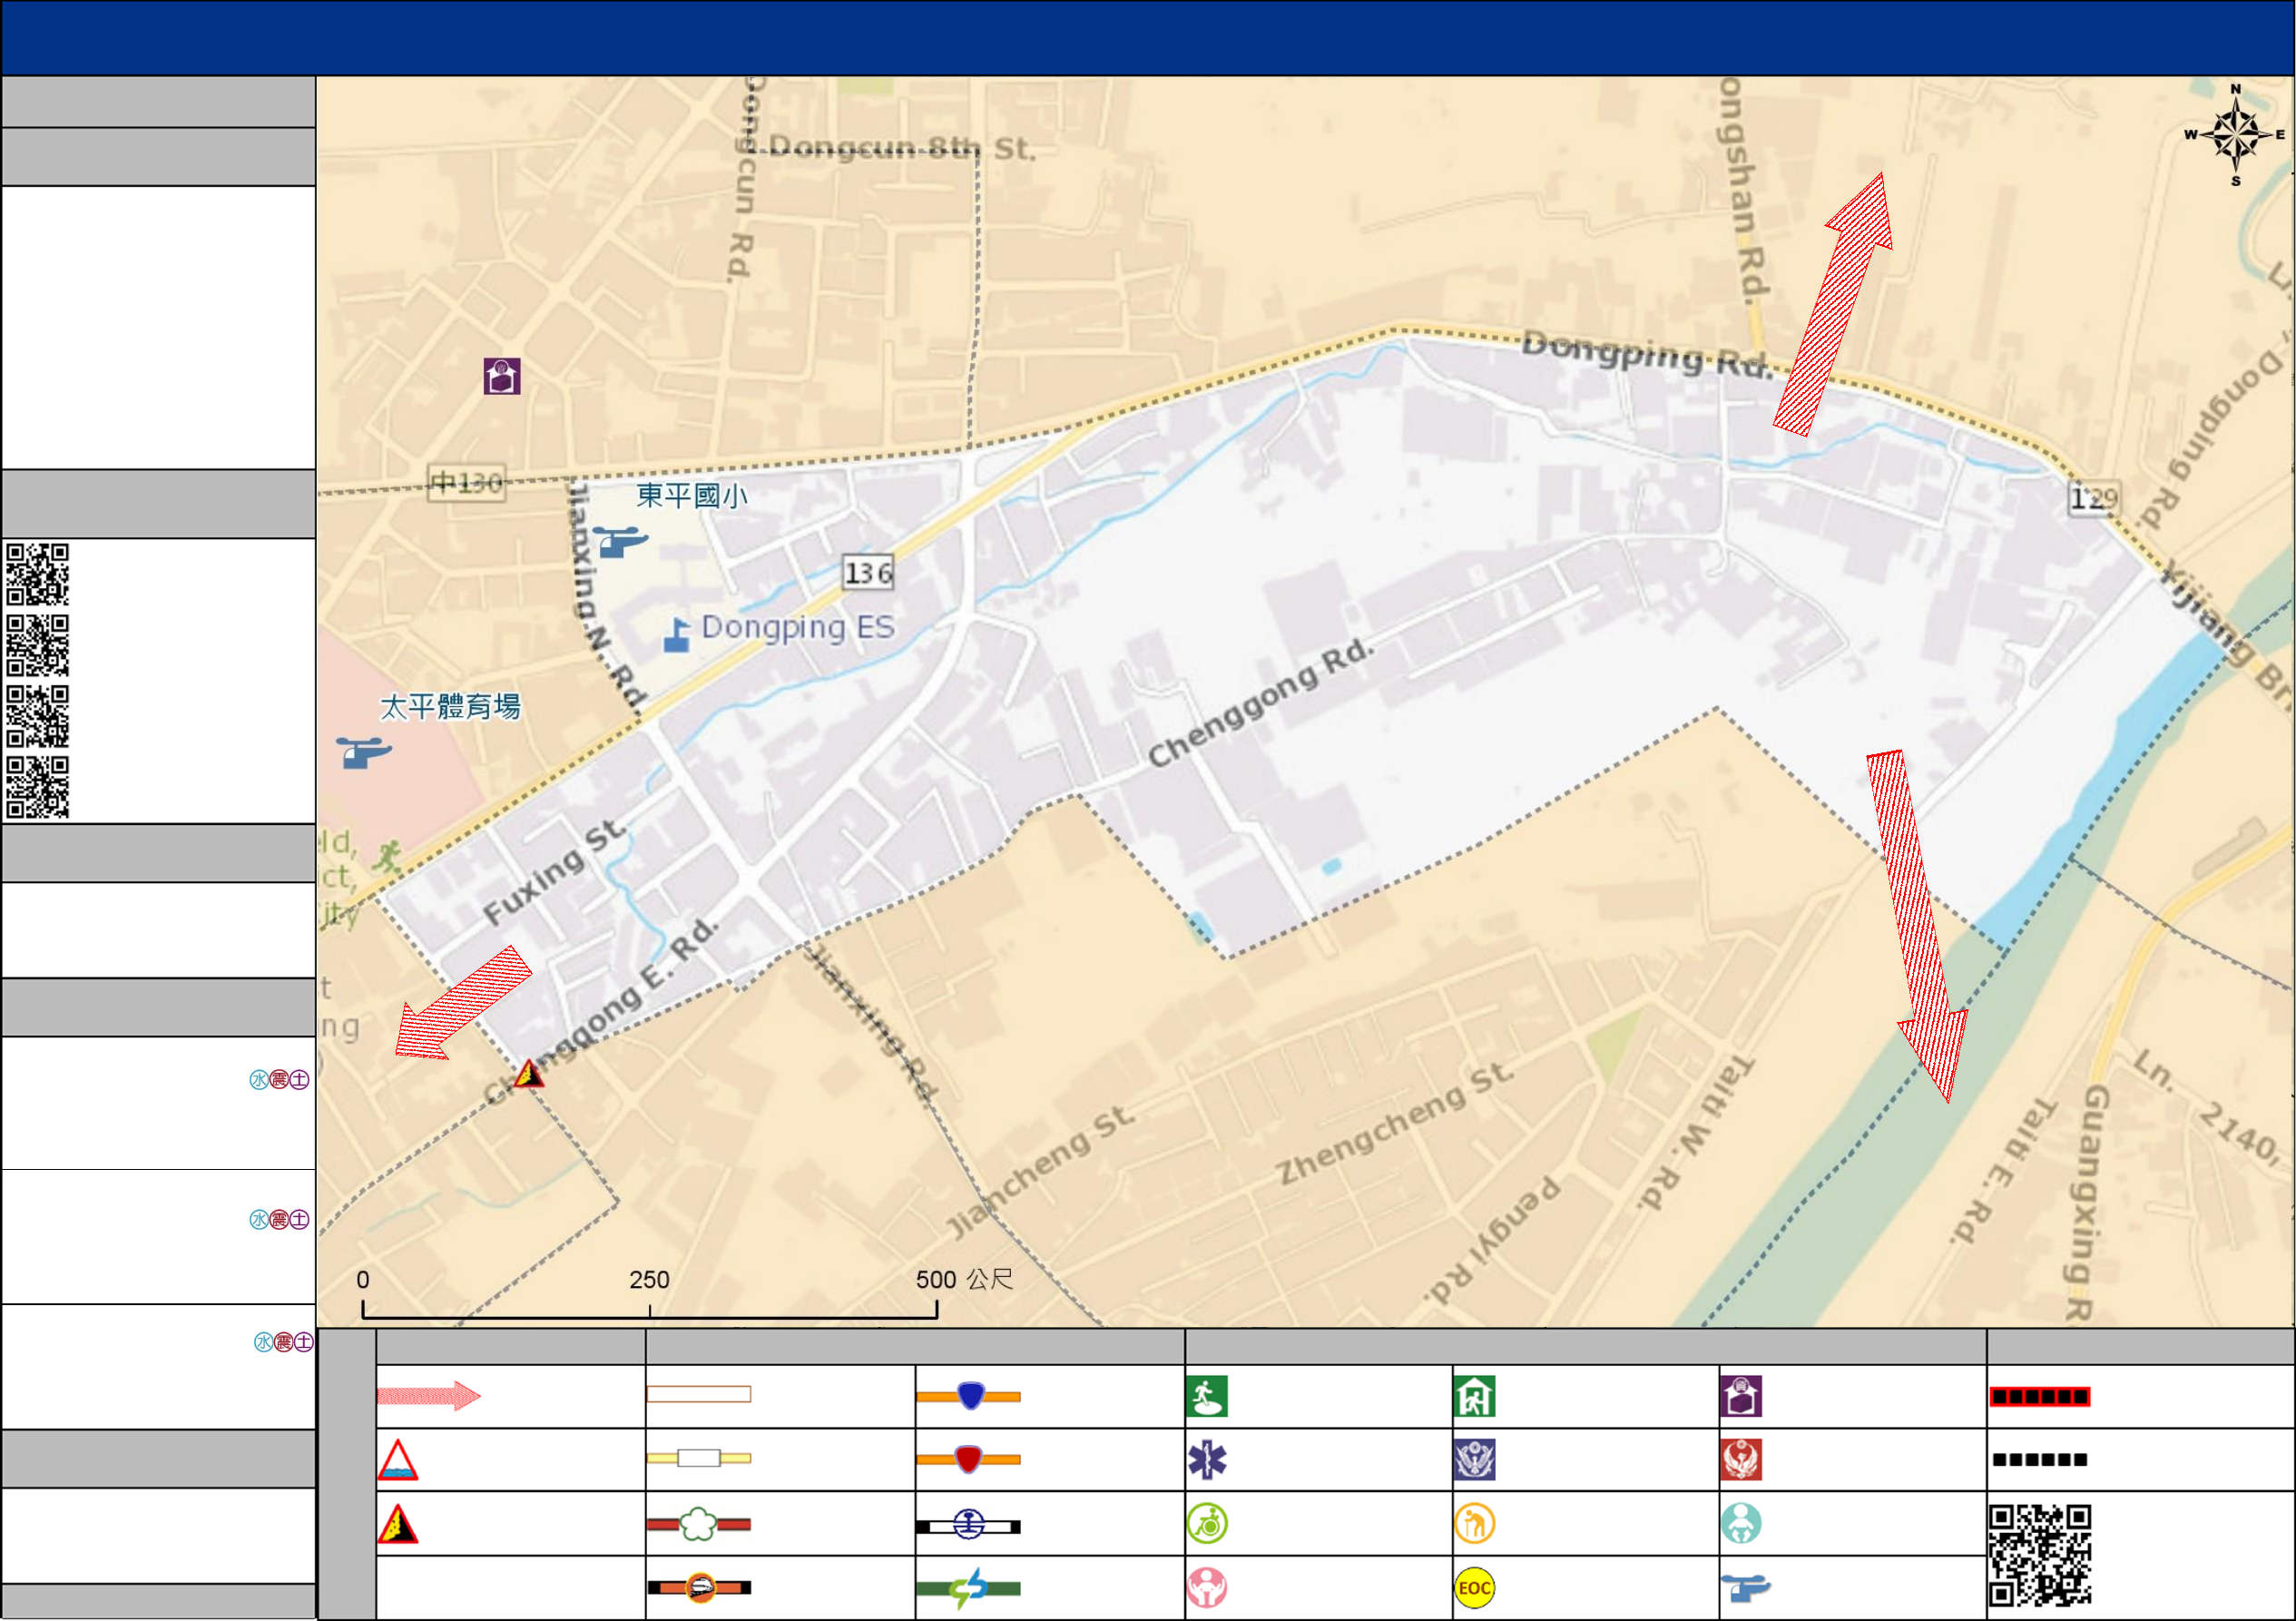2296x1621 pixels.
Task: Open the QR code in the legend panel
Action: (x=2040, y=1555)
